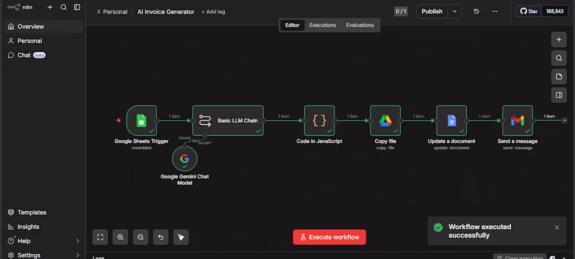Collapse the sidebar with the panel icon
Screen dimensions: 575x259
(77, 7)
